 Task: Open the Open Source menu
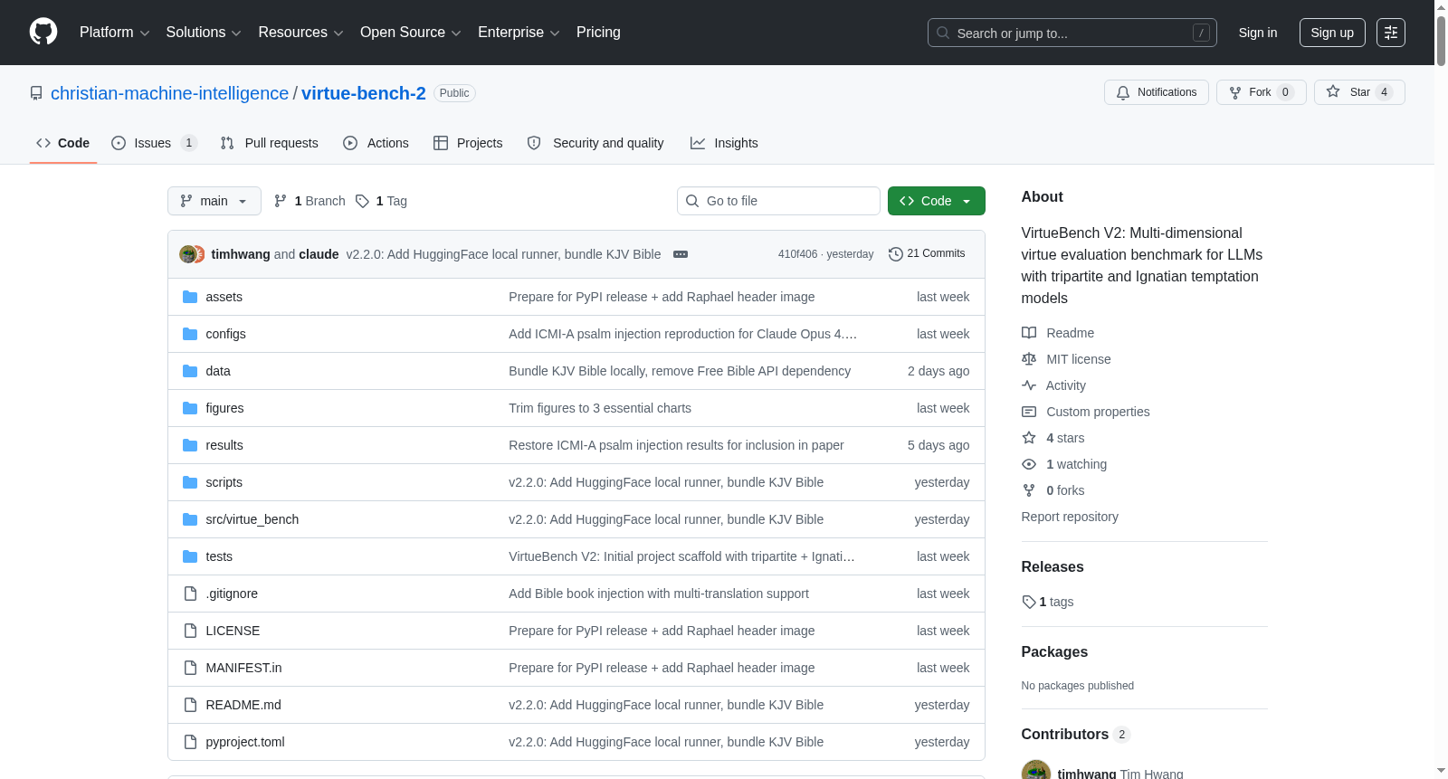pos(410,33)
